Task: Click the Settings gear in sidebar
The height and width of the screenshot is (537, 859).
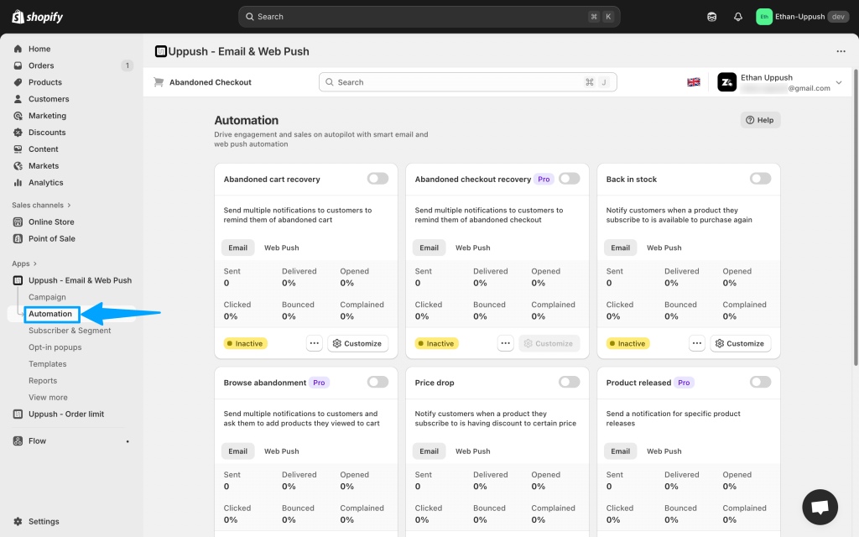Action: (x=18, y=521)
